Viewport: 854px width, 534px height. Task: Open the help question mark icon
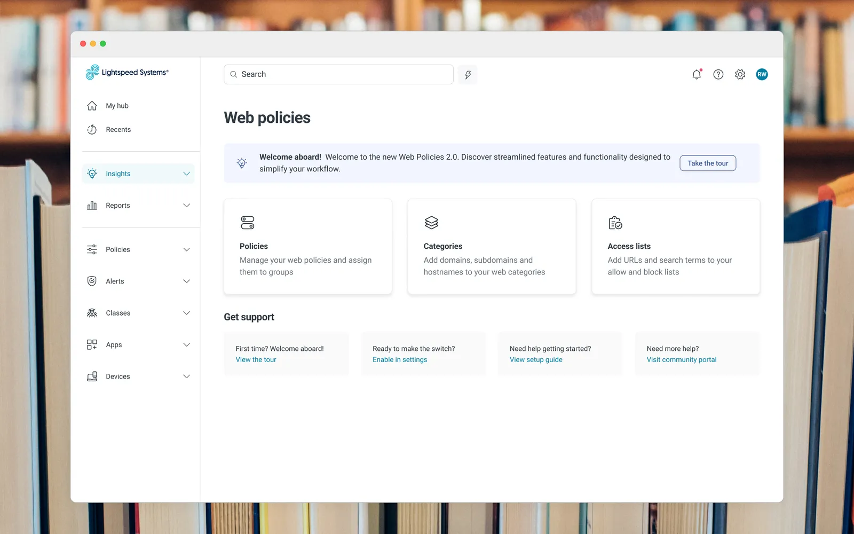(718, 75)
